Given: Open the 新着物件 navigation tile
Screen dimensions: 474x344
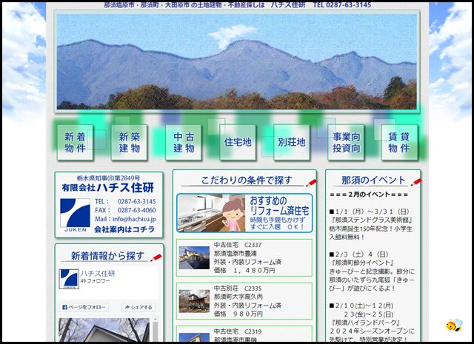Looking at the screenshot, I should coord(75,142).
